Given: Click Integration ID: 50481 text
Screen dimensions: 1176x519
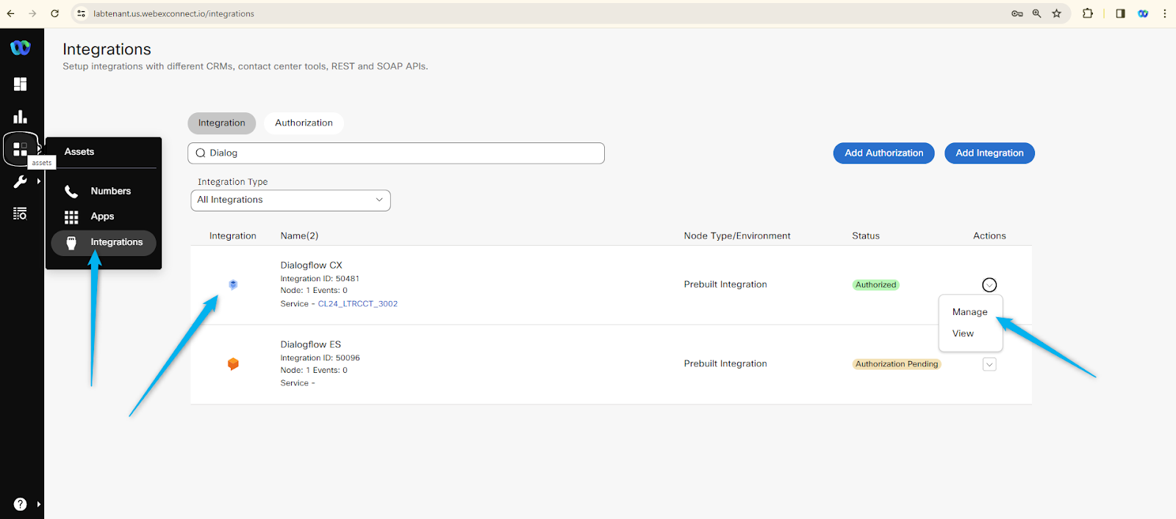Looking at the screenshot, I should 320,279.
